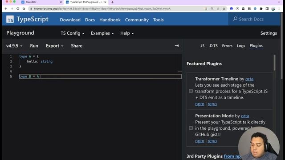Click the share page icon in address bar
This screenshot has width=285, height=160.
coord(218,8)
